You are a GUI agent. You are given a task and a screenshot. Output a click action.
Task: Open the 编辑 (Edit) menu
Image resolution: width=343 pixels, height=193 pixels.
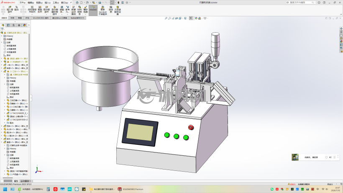[31, 3]
